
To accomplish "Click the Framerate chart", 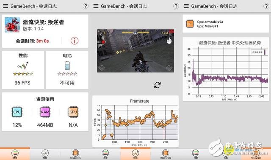I will pyautogui.click(x=135, y=121).
